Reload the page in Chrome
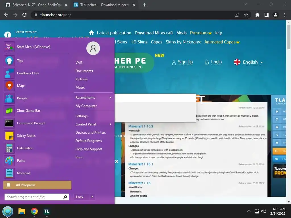The width and height of the screenshot is (291, 218). pos(24,15)
